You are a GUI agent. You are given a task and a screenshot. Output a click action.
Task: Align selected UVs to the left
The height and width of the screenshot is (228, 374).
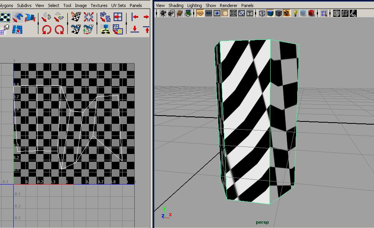(135, 17)
